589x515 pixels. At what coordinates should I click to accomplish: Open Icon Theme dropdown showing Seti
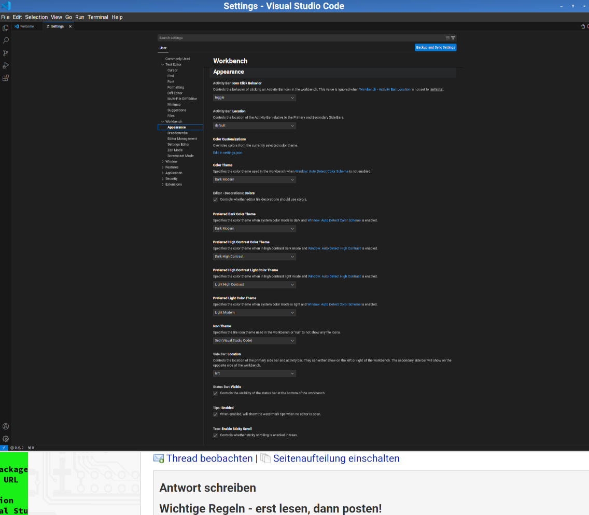[x=254, y=341]
